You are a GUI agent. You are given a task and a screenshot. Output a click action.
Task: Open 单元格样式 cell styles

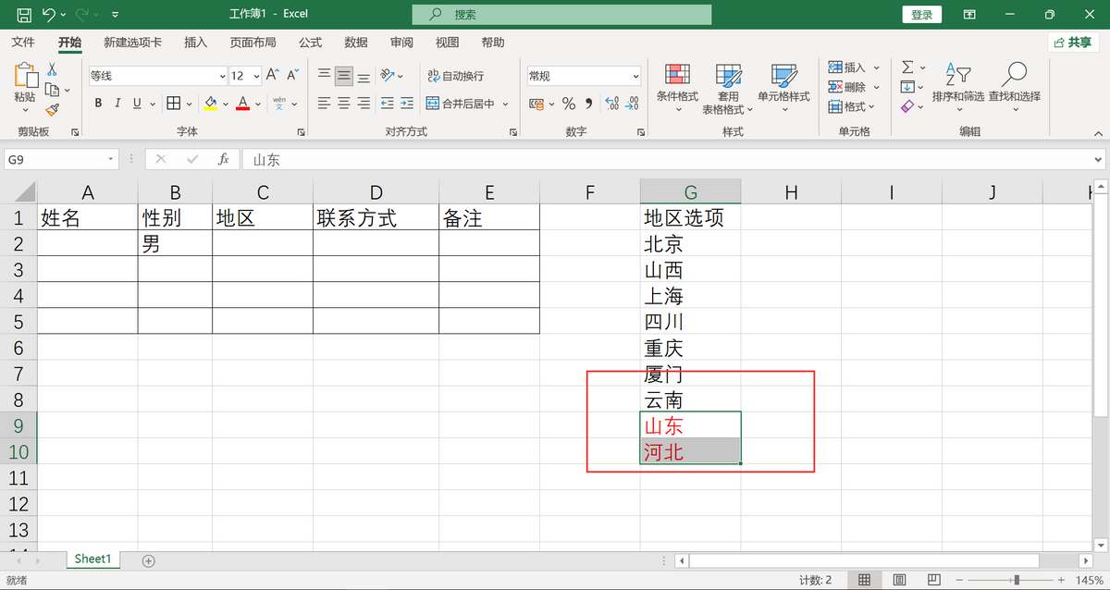783,88
